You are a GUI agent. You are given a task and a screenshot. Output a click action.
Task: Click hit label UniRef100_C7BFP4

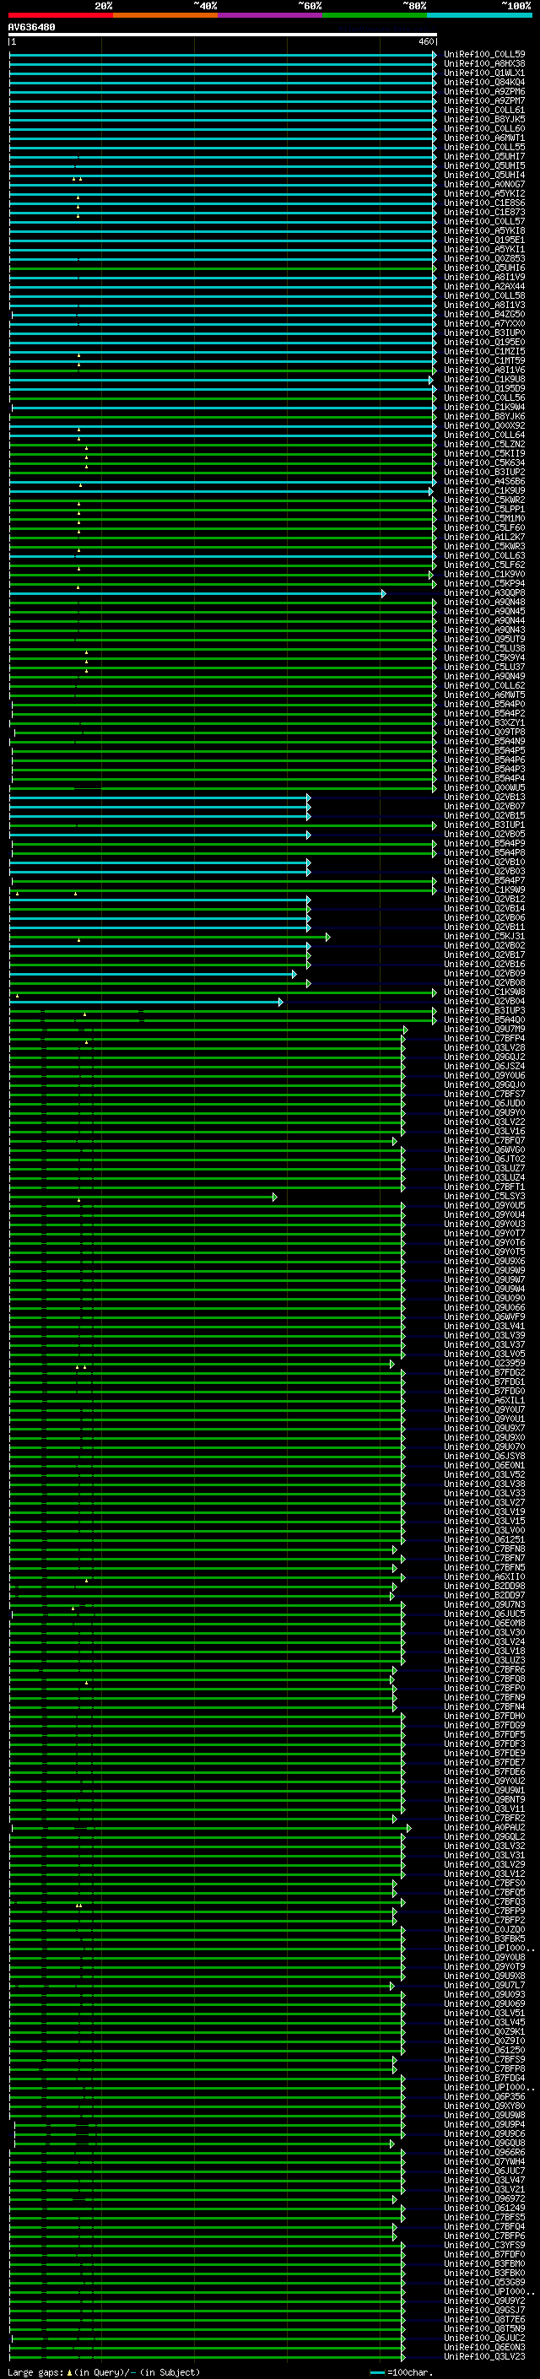[484, 1039]
